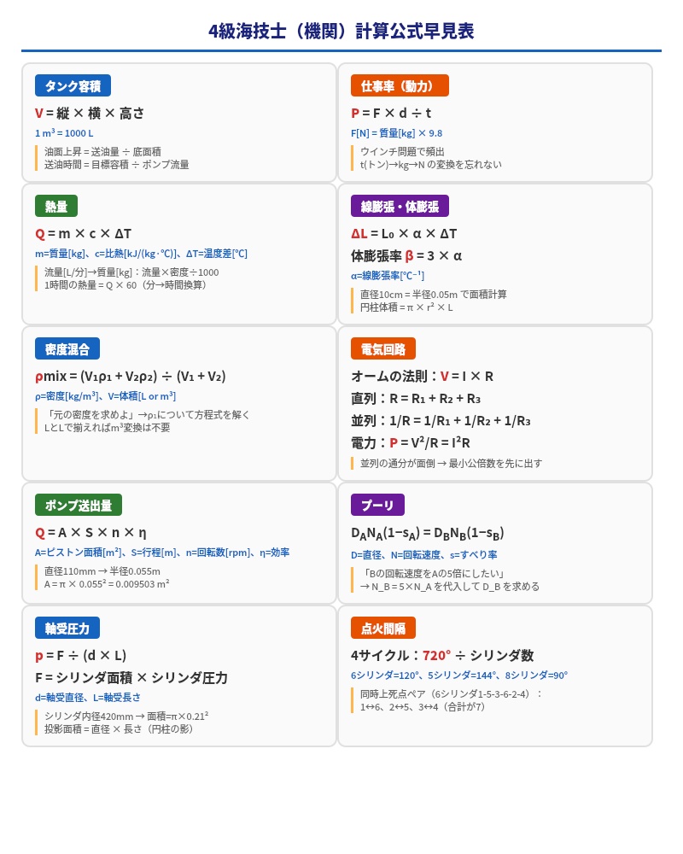The width and height of the screenshot is (683, 854).
Task: Select the 並列 resistance formula line
Action: click(441, 420)
